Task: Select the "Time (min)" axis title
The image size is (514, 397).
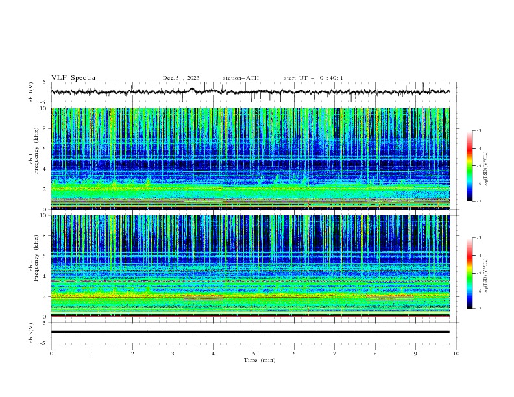Action: (260, 360)
